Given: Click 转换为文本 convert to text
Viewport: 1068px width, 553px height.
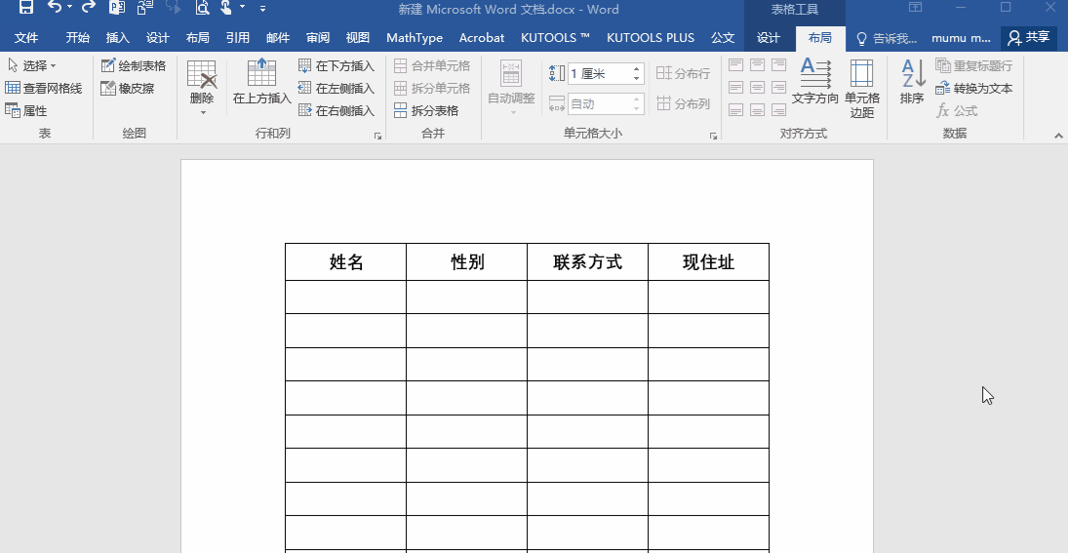Looking at the screenshot, I should 974,88.
